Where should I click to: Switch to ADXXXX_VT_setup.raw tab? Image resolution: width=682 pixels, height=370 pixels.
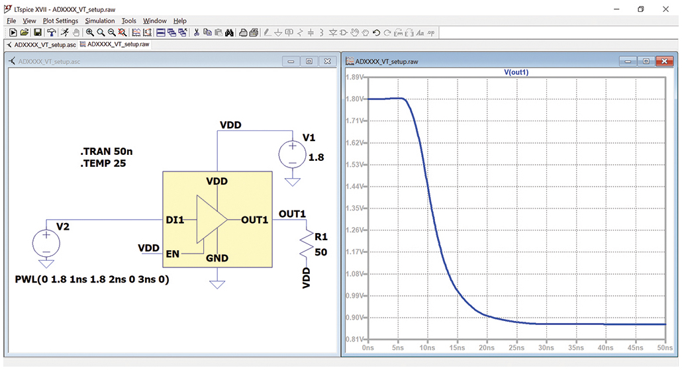(x=115, y=44)
